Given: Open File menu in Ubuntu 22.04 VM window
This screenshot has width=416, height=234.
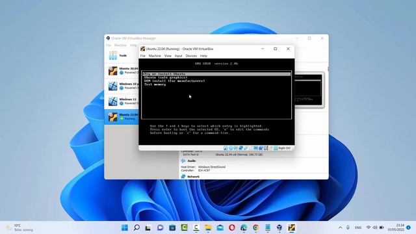Looking at the screenshot, I should pos(143,56).
